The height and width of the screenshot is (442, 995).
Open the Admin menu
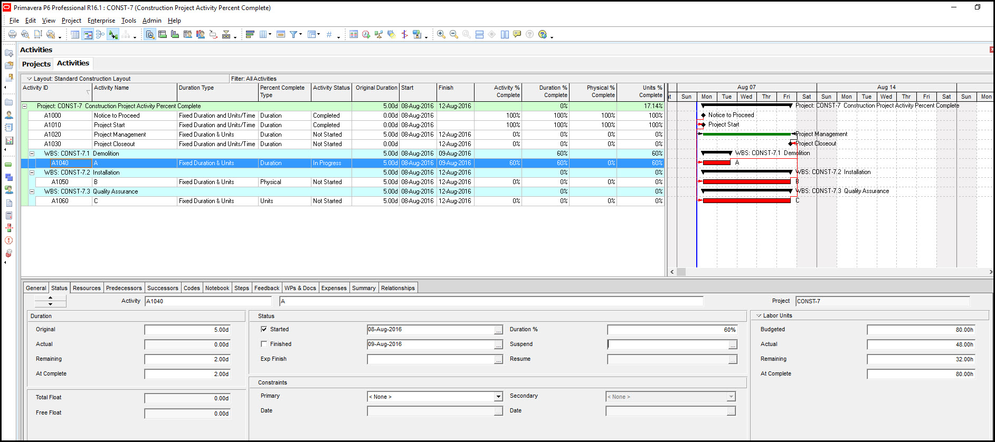click(152, 21)
